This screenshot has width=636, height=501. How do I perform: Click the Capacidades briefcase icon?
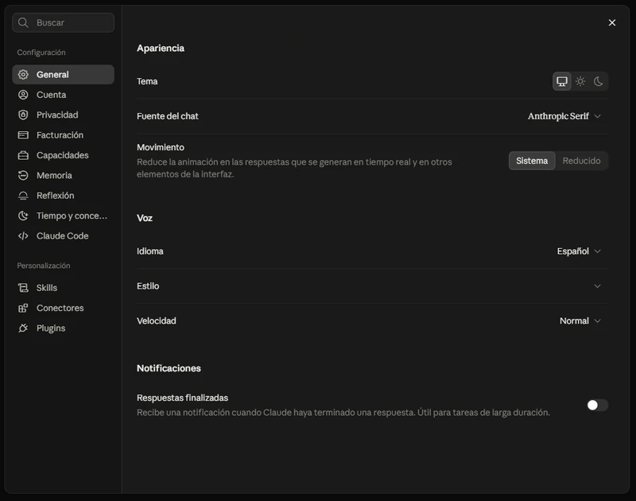(23, 155)
